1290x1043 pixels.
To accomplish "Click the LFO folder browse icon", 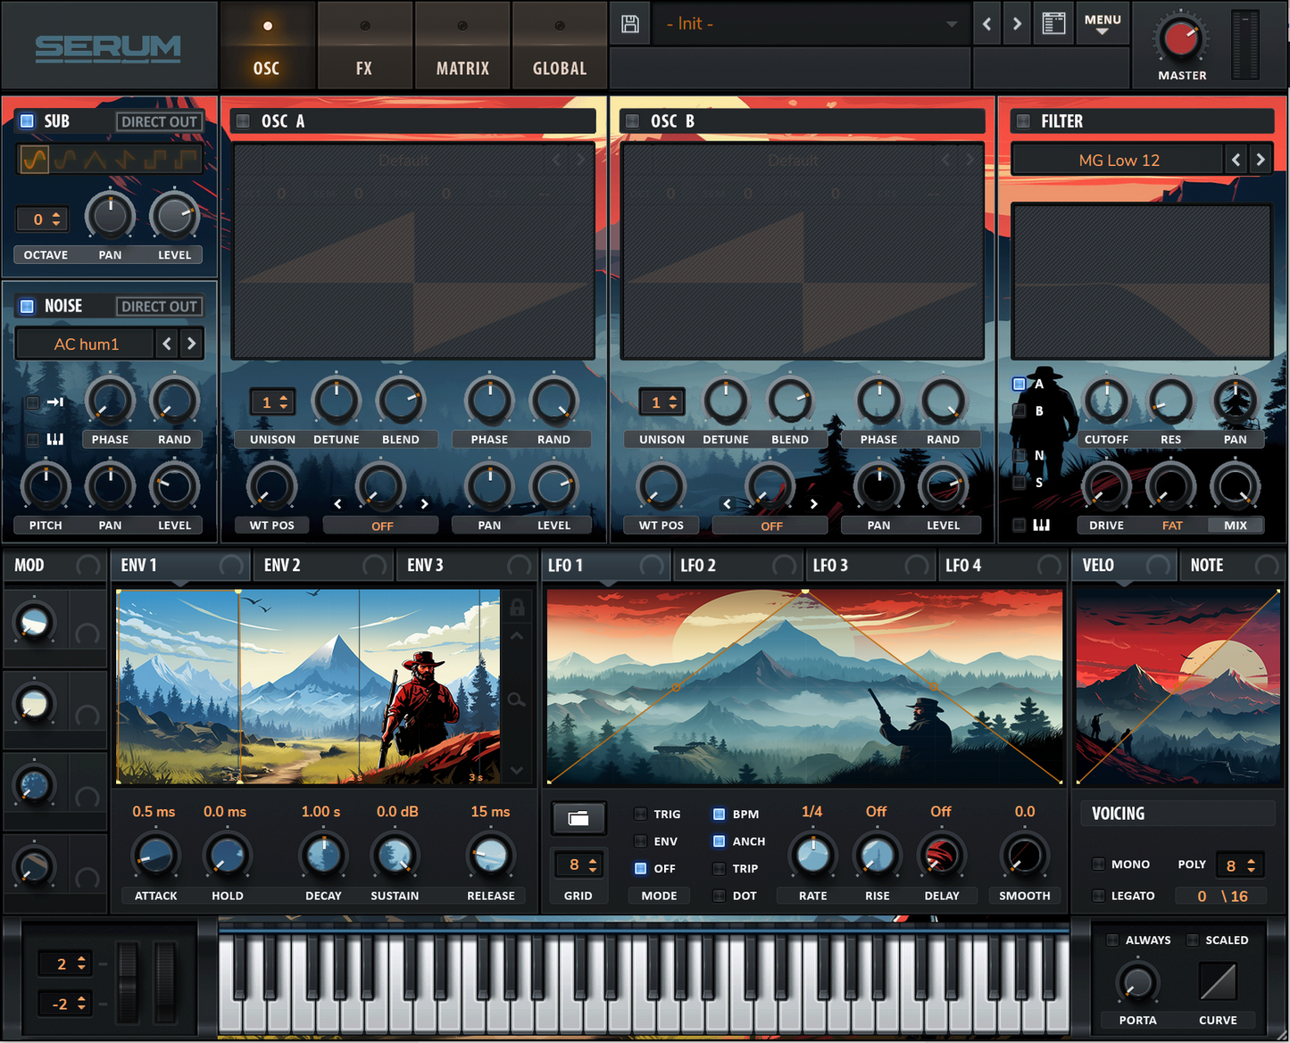I will [x=578, y=818].
